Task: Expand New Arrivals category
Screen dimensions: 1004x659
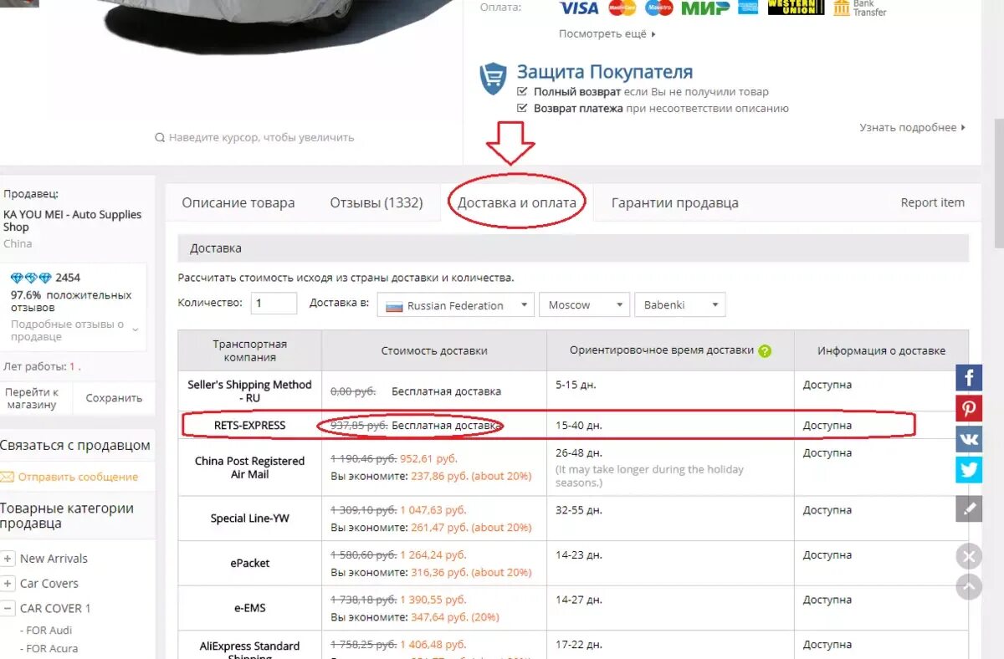Action: 8,559
